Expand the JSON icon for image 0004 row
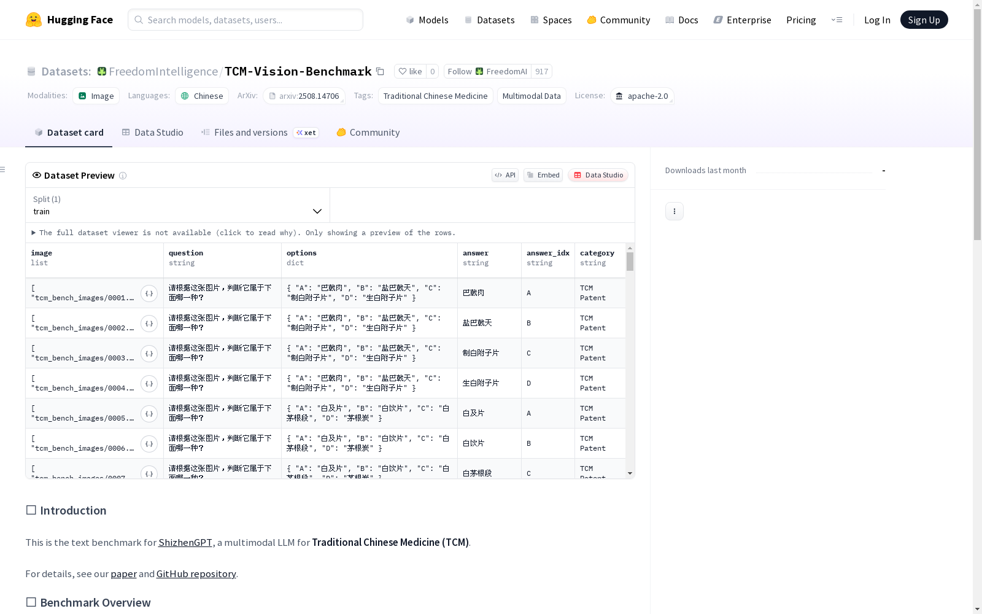Viewport: 982px width, 614px height. pos(149,384)
